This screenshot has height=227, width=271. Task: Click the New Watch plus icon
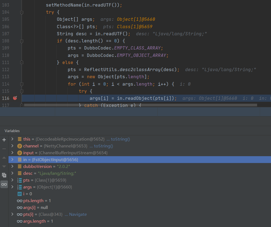[x=4, y=140]
